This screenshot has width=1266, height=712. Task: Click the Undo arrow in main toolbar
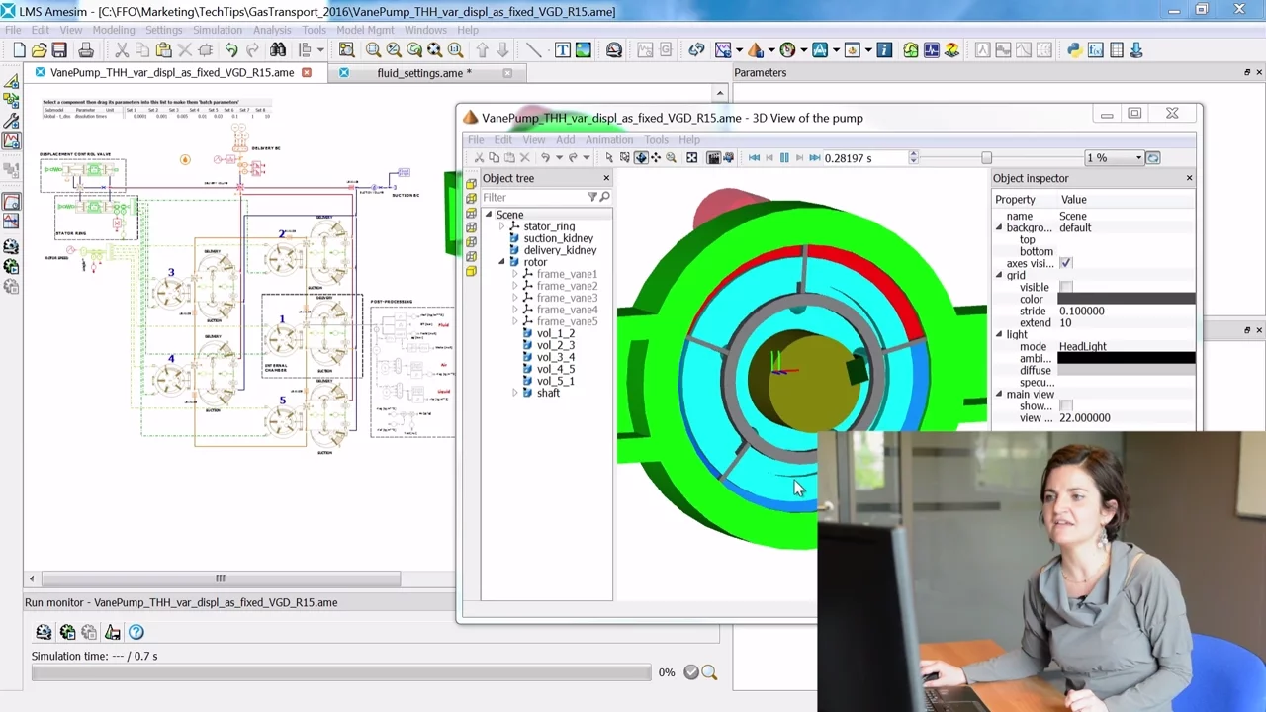coord(230,49)
